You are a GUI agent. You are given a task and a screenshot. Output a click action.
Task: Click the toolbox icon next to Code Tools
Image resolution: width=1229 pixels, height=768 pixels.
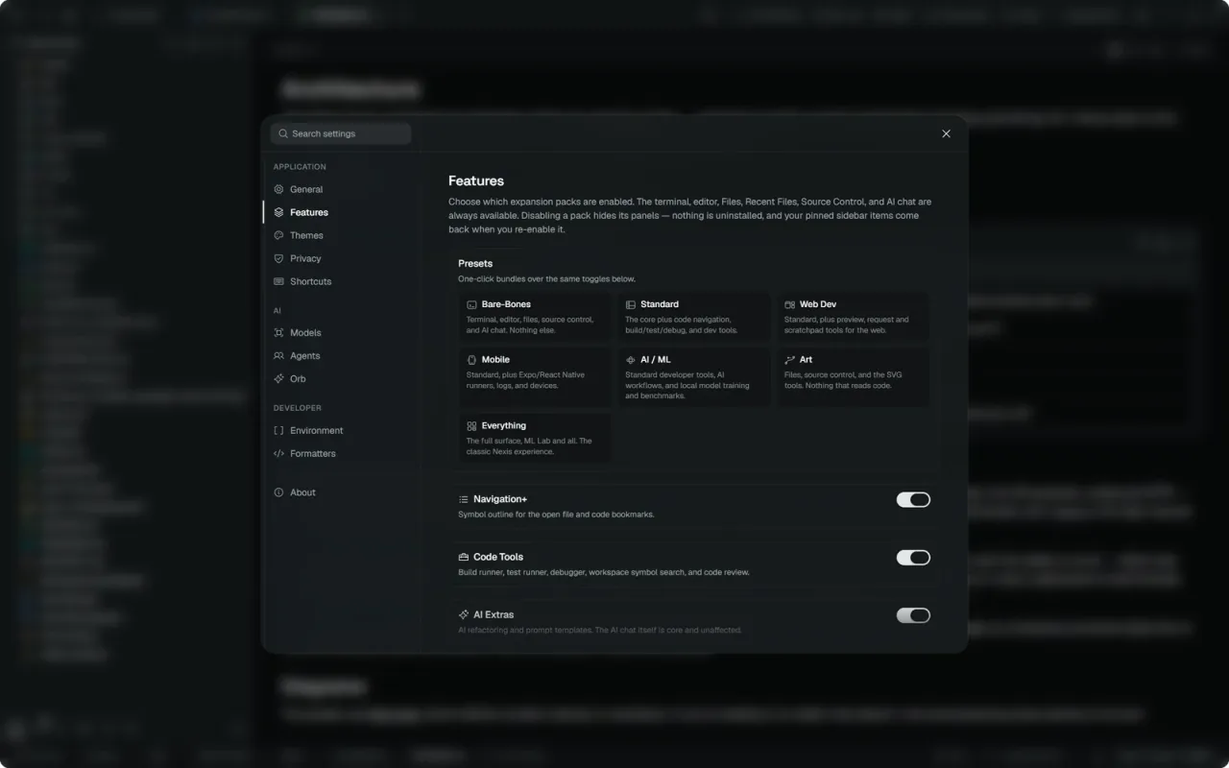point(463,557)
